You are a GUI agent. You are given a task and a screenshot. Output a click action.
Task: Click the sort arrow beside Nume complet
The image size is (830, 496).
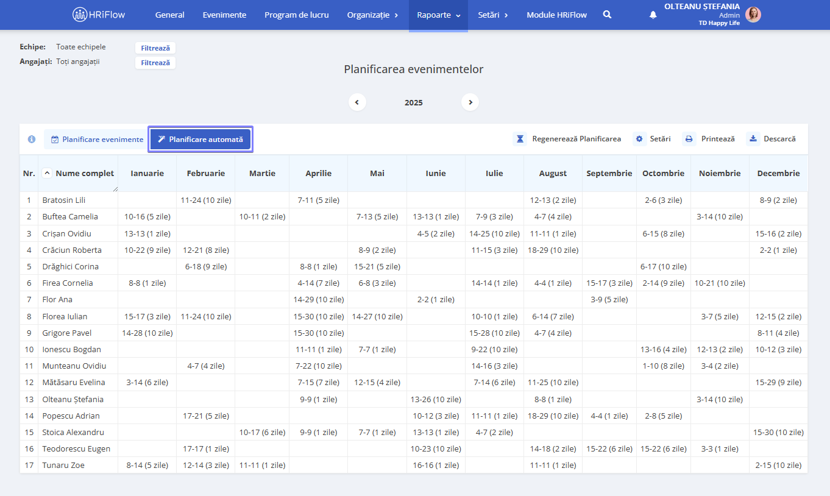point(48,173)
